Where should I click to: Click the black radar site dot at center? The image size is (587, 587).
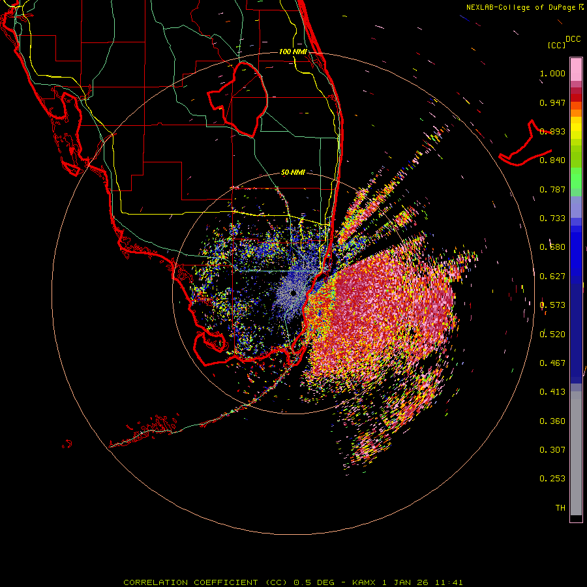click(293, 293)
